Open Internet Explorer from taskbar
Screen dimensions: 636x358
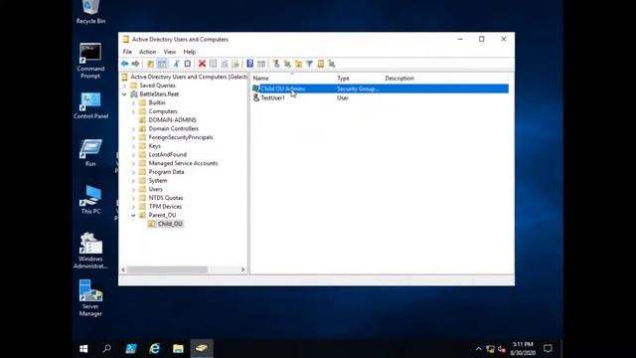pyautogui.click(x=155, y=349)
